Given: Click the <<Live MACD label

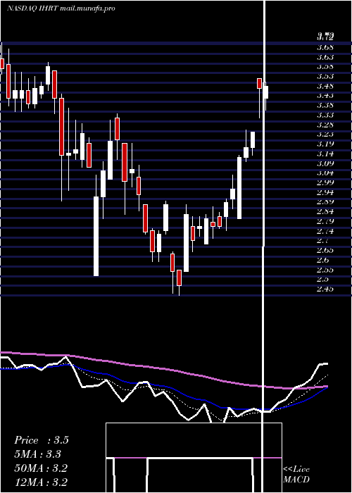Looking at the screenshot, I should (x=296, y=475).
